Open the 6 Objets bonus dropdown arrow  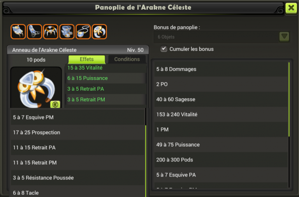click(x=284, y=37)
